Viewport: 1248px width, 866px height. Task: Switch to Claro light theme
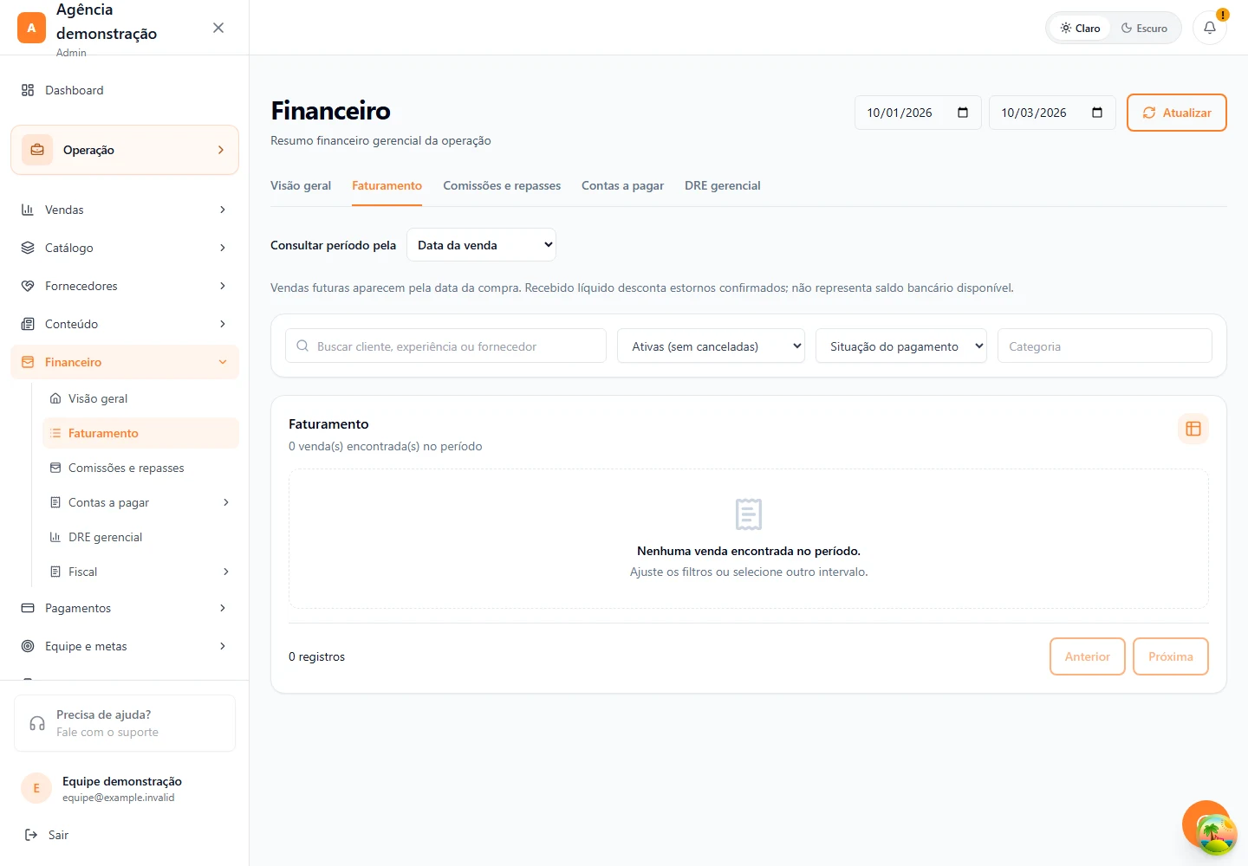[1080, 28]
